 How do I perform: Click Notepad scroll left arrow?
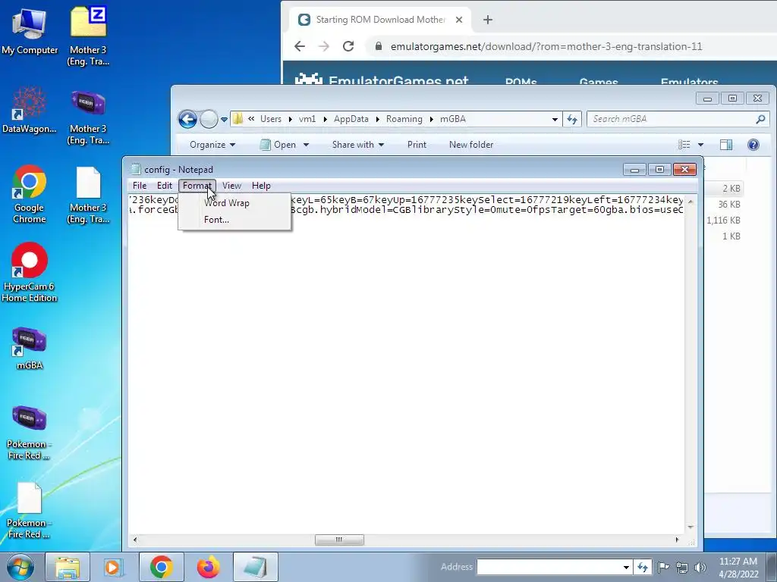(135, 540)
